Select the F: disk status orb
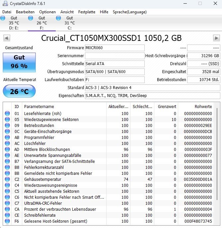Screen dimensions: 222x228 click(x=31, y=18)
